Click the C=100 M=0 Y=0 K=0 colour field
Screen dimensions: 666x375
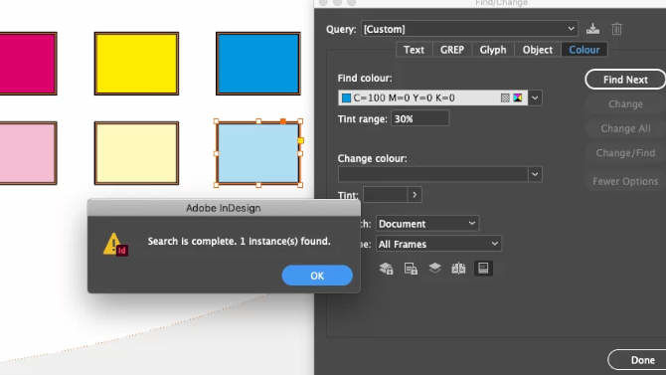432,98
